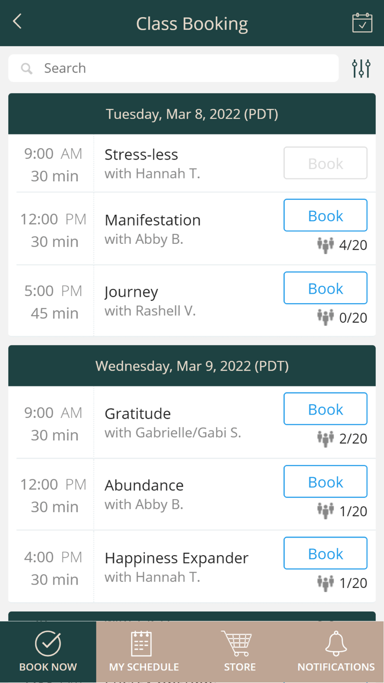Book the Abundance class
Viewport: 384px width, 683px height.
(325, 482)
